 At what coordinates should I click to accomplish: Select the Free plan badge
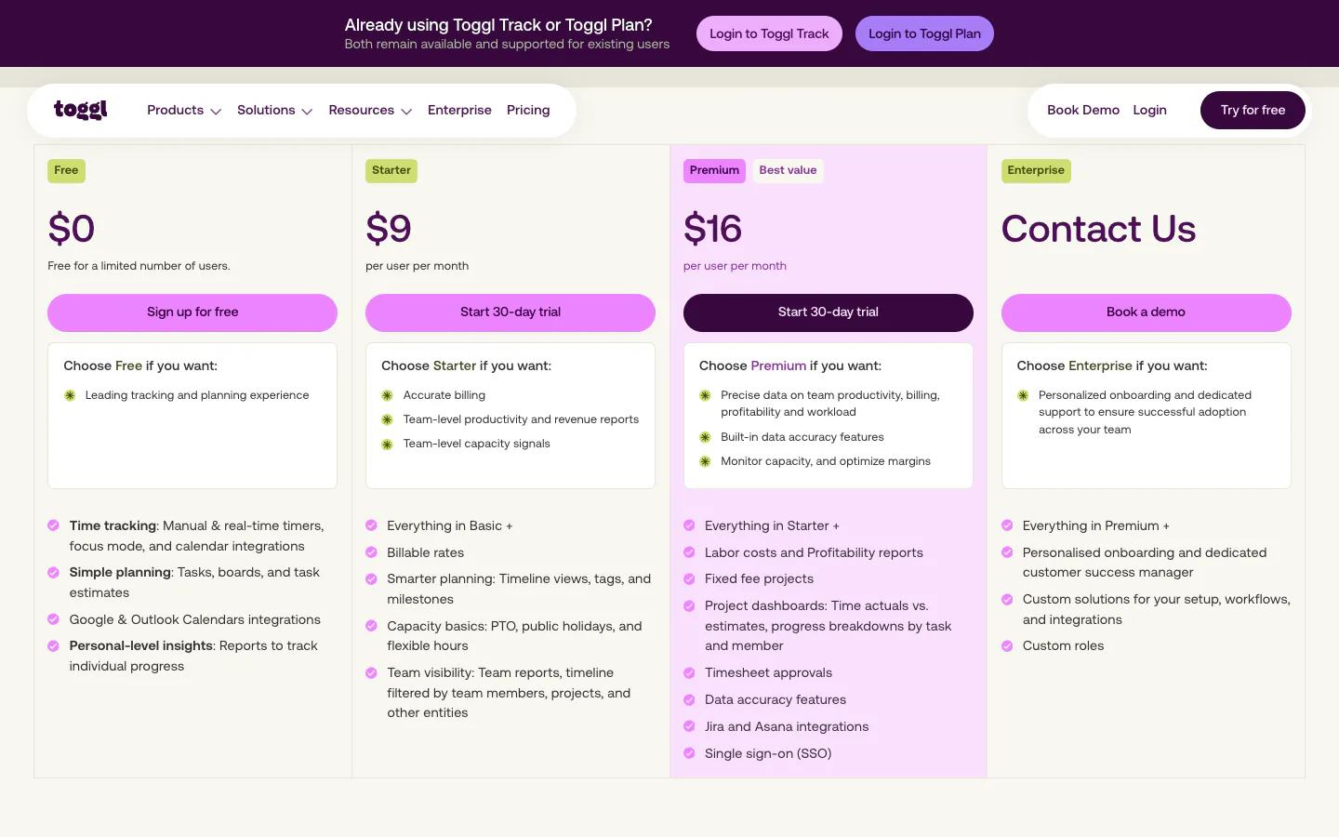point(66,170)
